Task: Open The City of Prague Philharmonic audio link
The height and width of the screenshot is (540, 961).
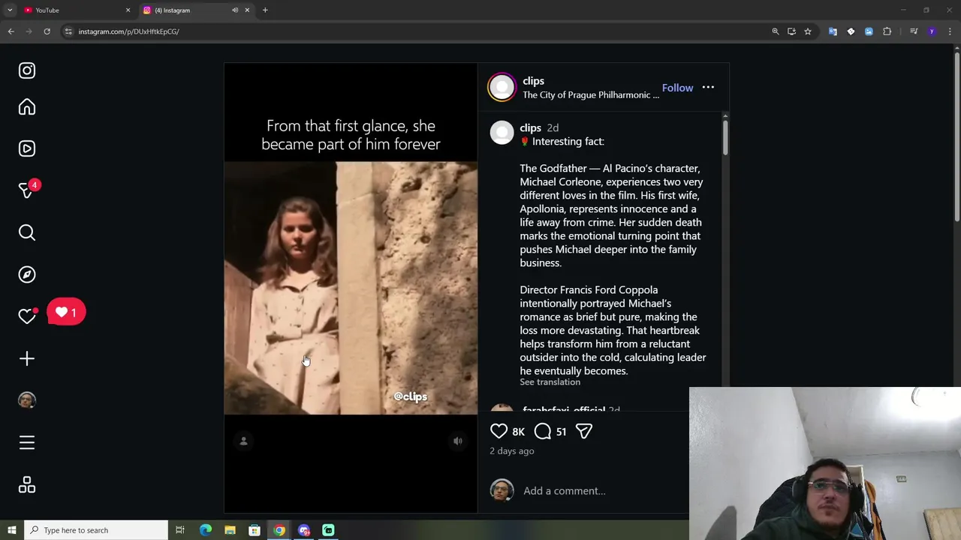Action: [591, 95]
